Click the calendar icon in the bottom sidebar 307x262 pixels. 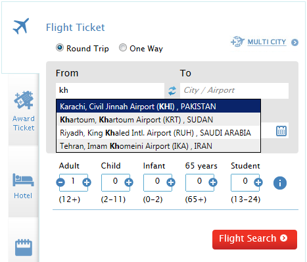pos(24,248)
